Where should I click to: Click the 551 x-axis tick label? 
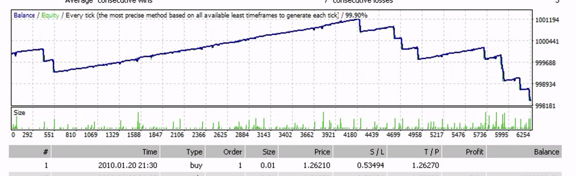point(49,135)
